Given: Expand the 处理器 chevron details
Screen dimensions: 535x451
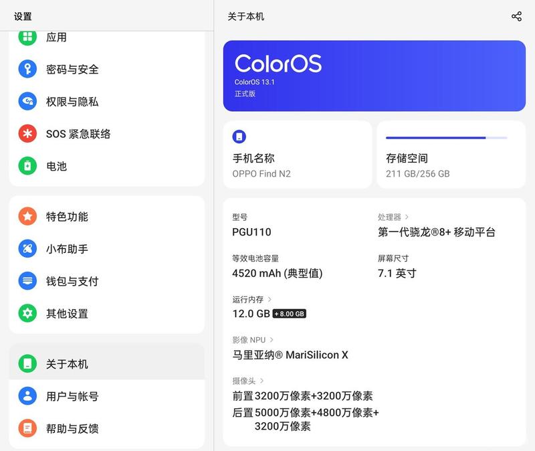Looking at the screenshot, I should [x=407, y=217].
